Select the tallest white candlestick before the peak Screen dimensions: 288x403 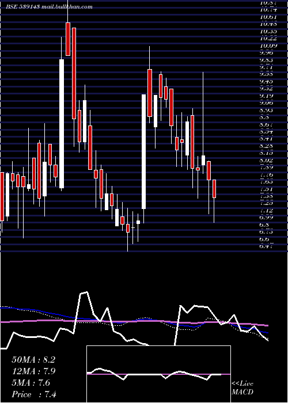tap(62, 124)
